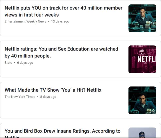Open thumbnail of the New York Times article

(142, 100)
